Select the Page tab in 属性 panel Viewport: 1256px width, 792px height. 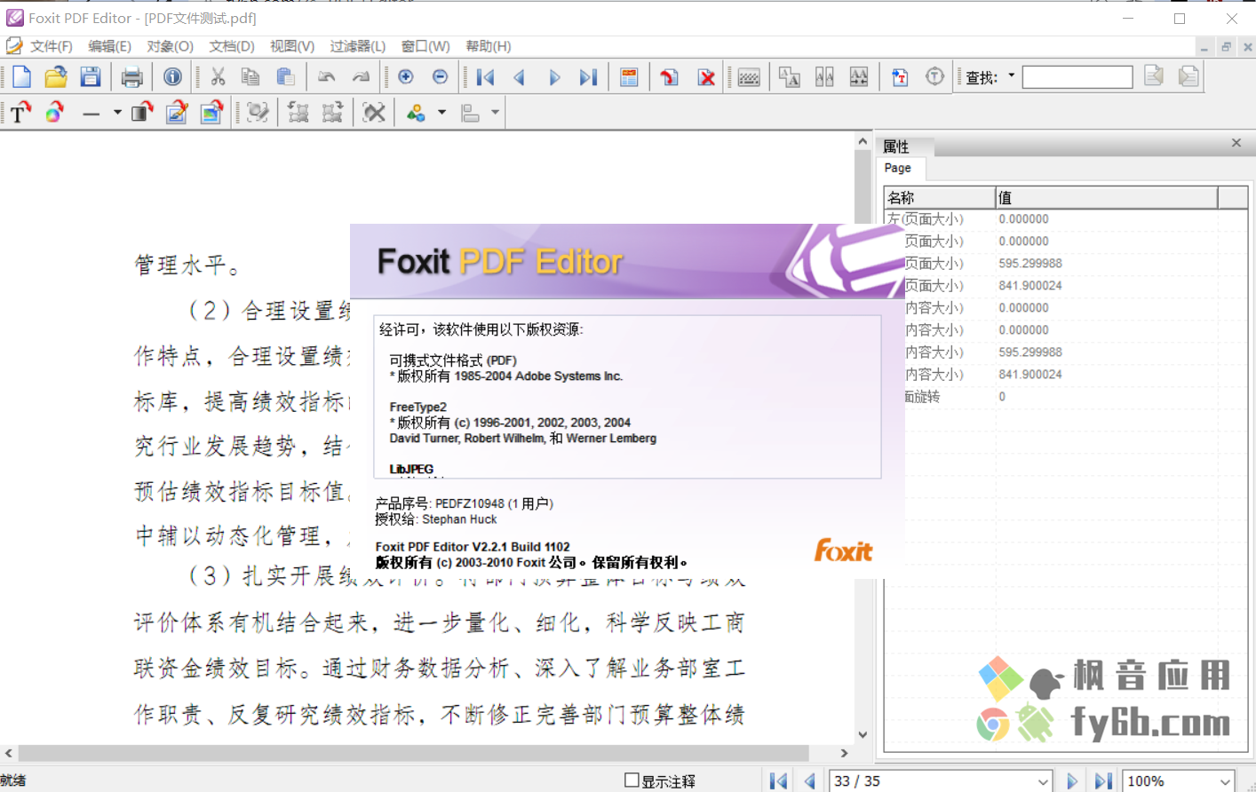click(x=898, y=168)
